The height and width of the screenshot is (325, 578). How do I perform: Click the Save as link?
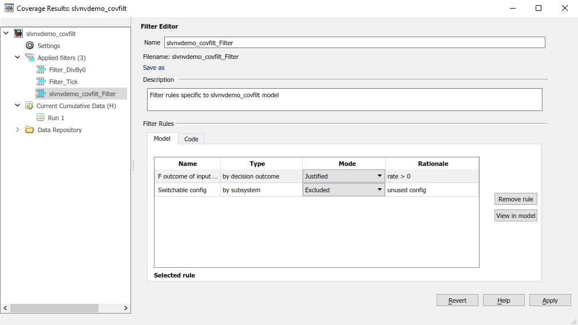click(153, 68)
